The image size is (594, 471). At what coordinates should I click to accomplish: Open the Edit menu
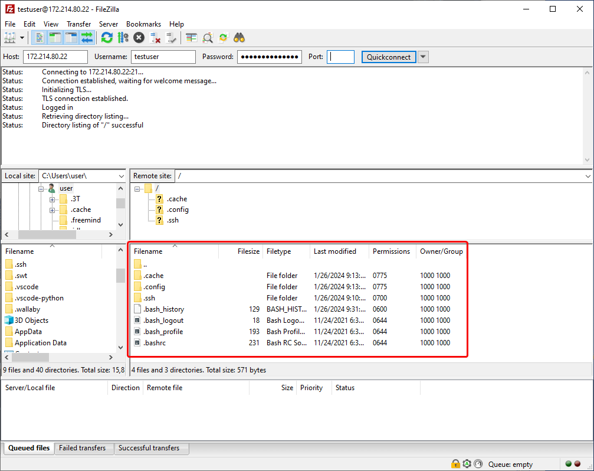[29, 24]
